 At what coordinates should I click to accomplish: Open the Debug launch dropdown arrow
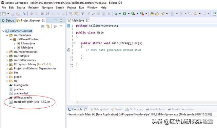tap(120, 14)
